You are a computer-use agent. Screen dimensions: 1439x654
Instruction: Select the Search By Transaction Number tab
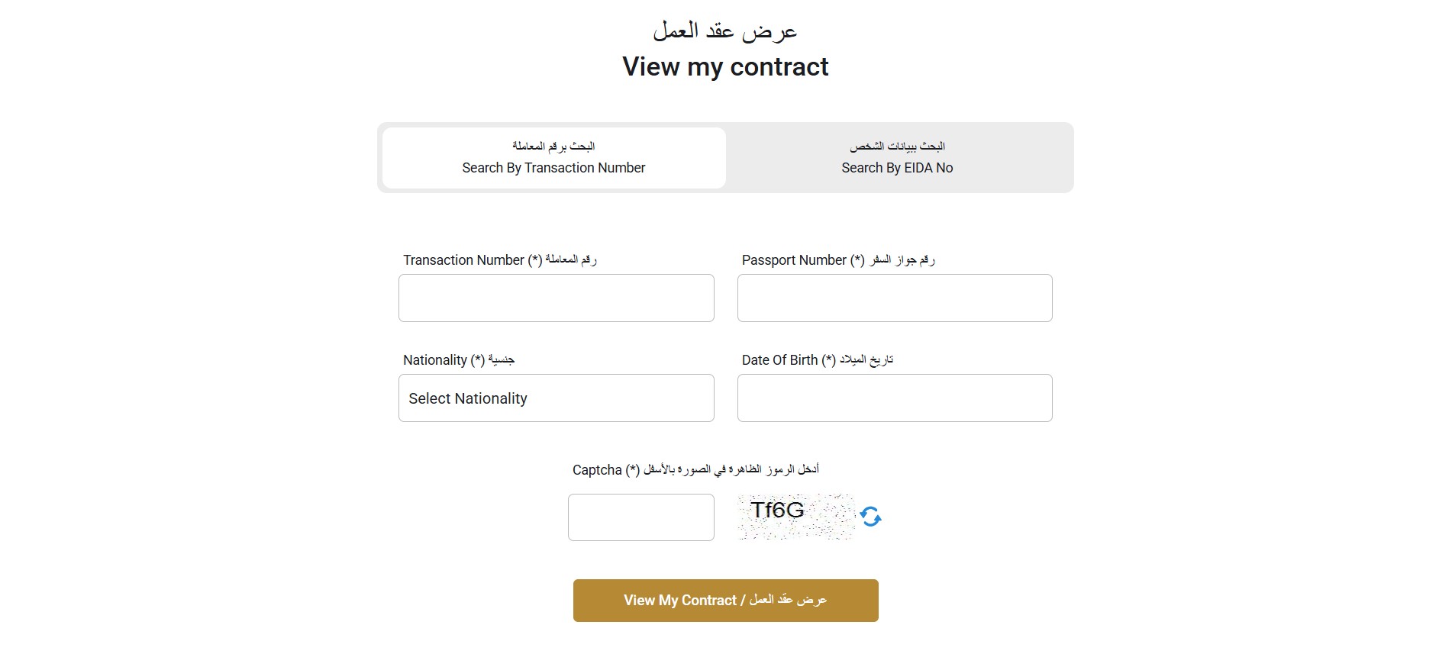[x=553, y=158]
